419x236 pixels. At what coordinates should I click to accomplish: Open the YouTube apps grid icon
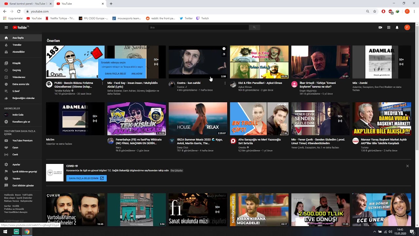click(389, 28)
